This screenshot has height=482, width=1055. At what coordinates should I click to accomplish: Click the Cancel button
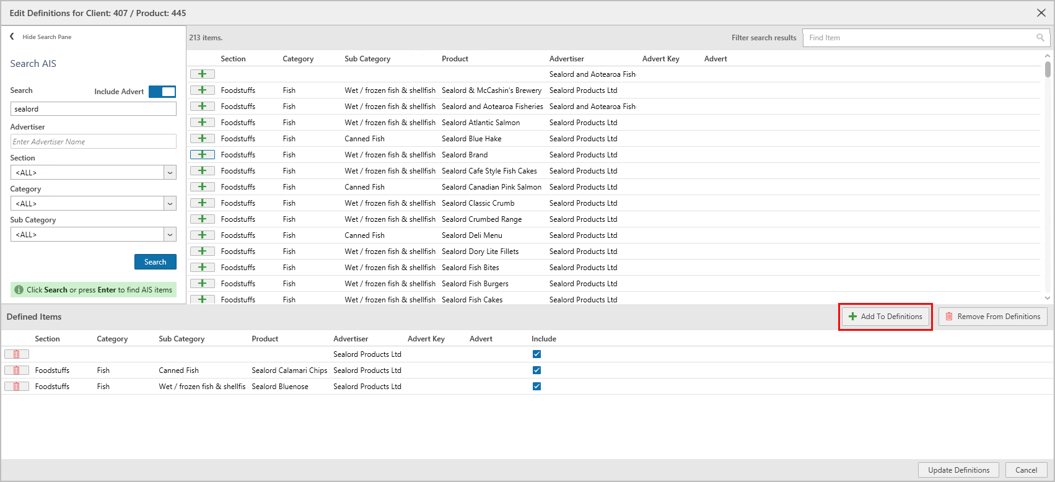coord(1027,470)
